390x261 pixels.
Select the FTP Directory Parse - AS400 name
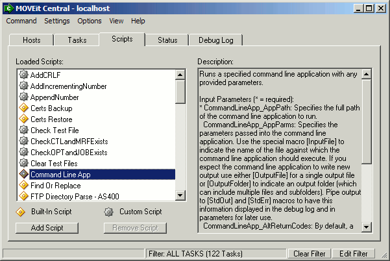tap(75, 197)
